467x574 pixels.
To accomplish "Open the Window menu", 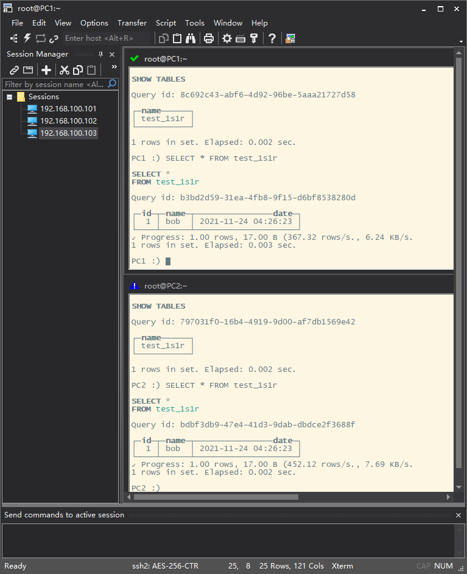I will point(228,23).
